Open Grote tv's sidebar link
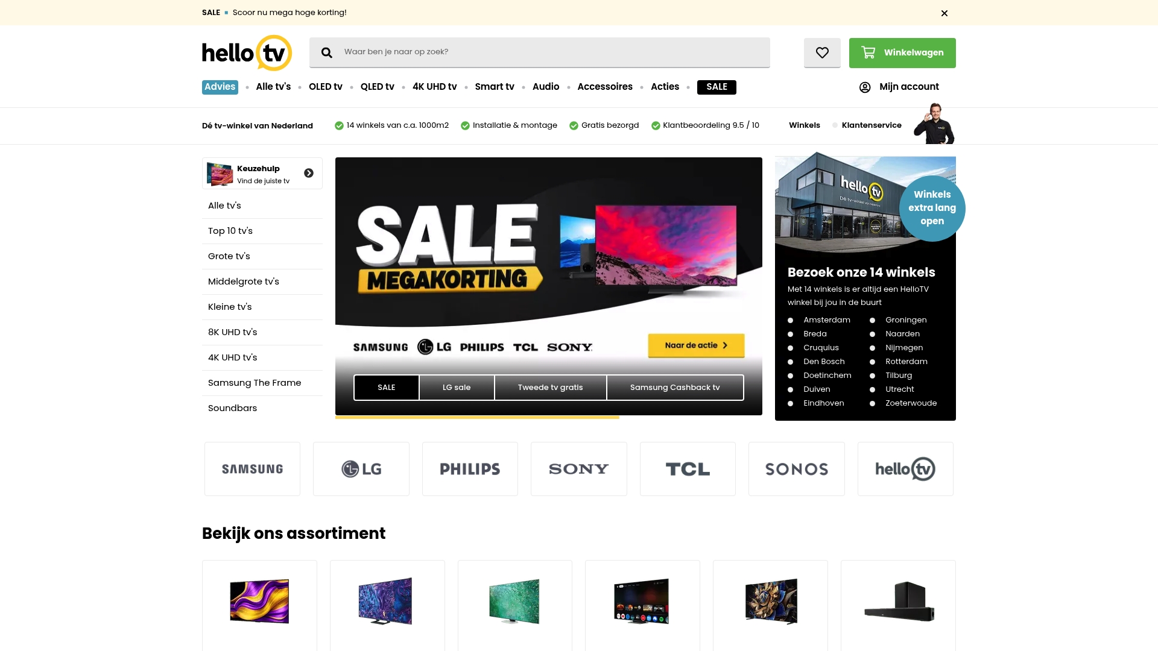1158x651 pixels. [x=262, y=256]
